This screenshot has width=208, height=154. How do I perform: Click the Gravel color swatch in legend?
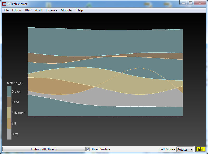tap(9, 91)
